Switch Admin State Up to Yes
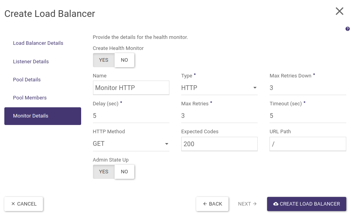Viewport: 351px width, 215px height. (104, 172)
